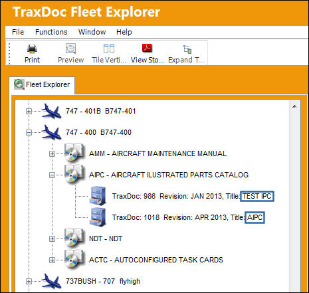Select AMM - AIRCRAFT MAINTENANCE MANUAL
This screenshot has height=293, width=309.
(x=157, y=153)
